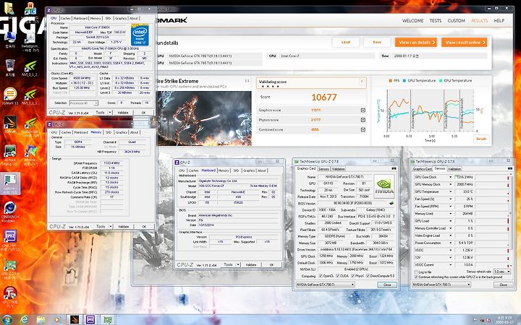Switch to CPU-Z via its taskbar button
This screenshot has width=521, height=325.
[90, 320]
